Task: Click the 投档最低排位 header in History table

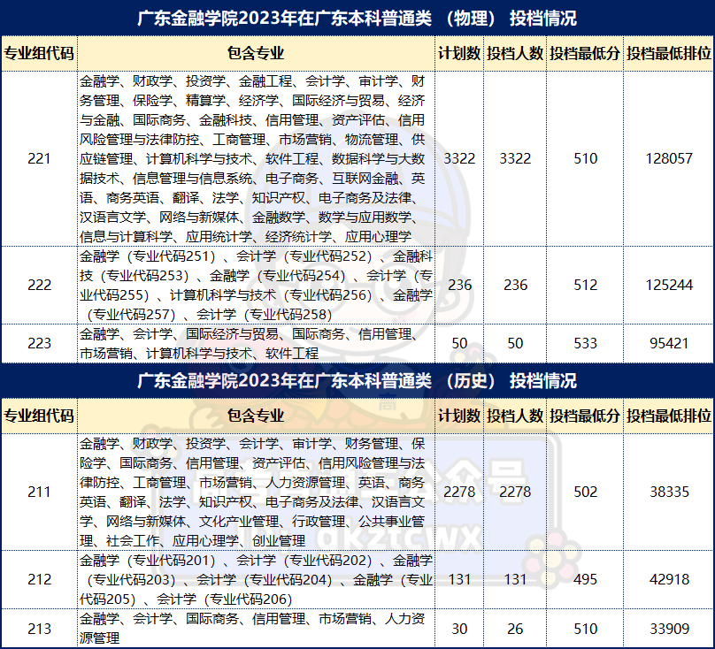Action: [x=668, y=416]
